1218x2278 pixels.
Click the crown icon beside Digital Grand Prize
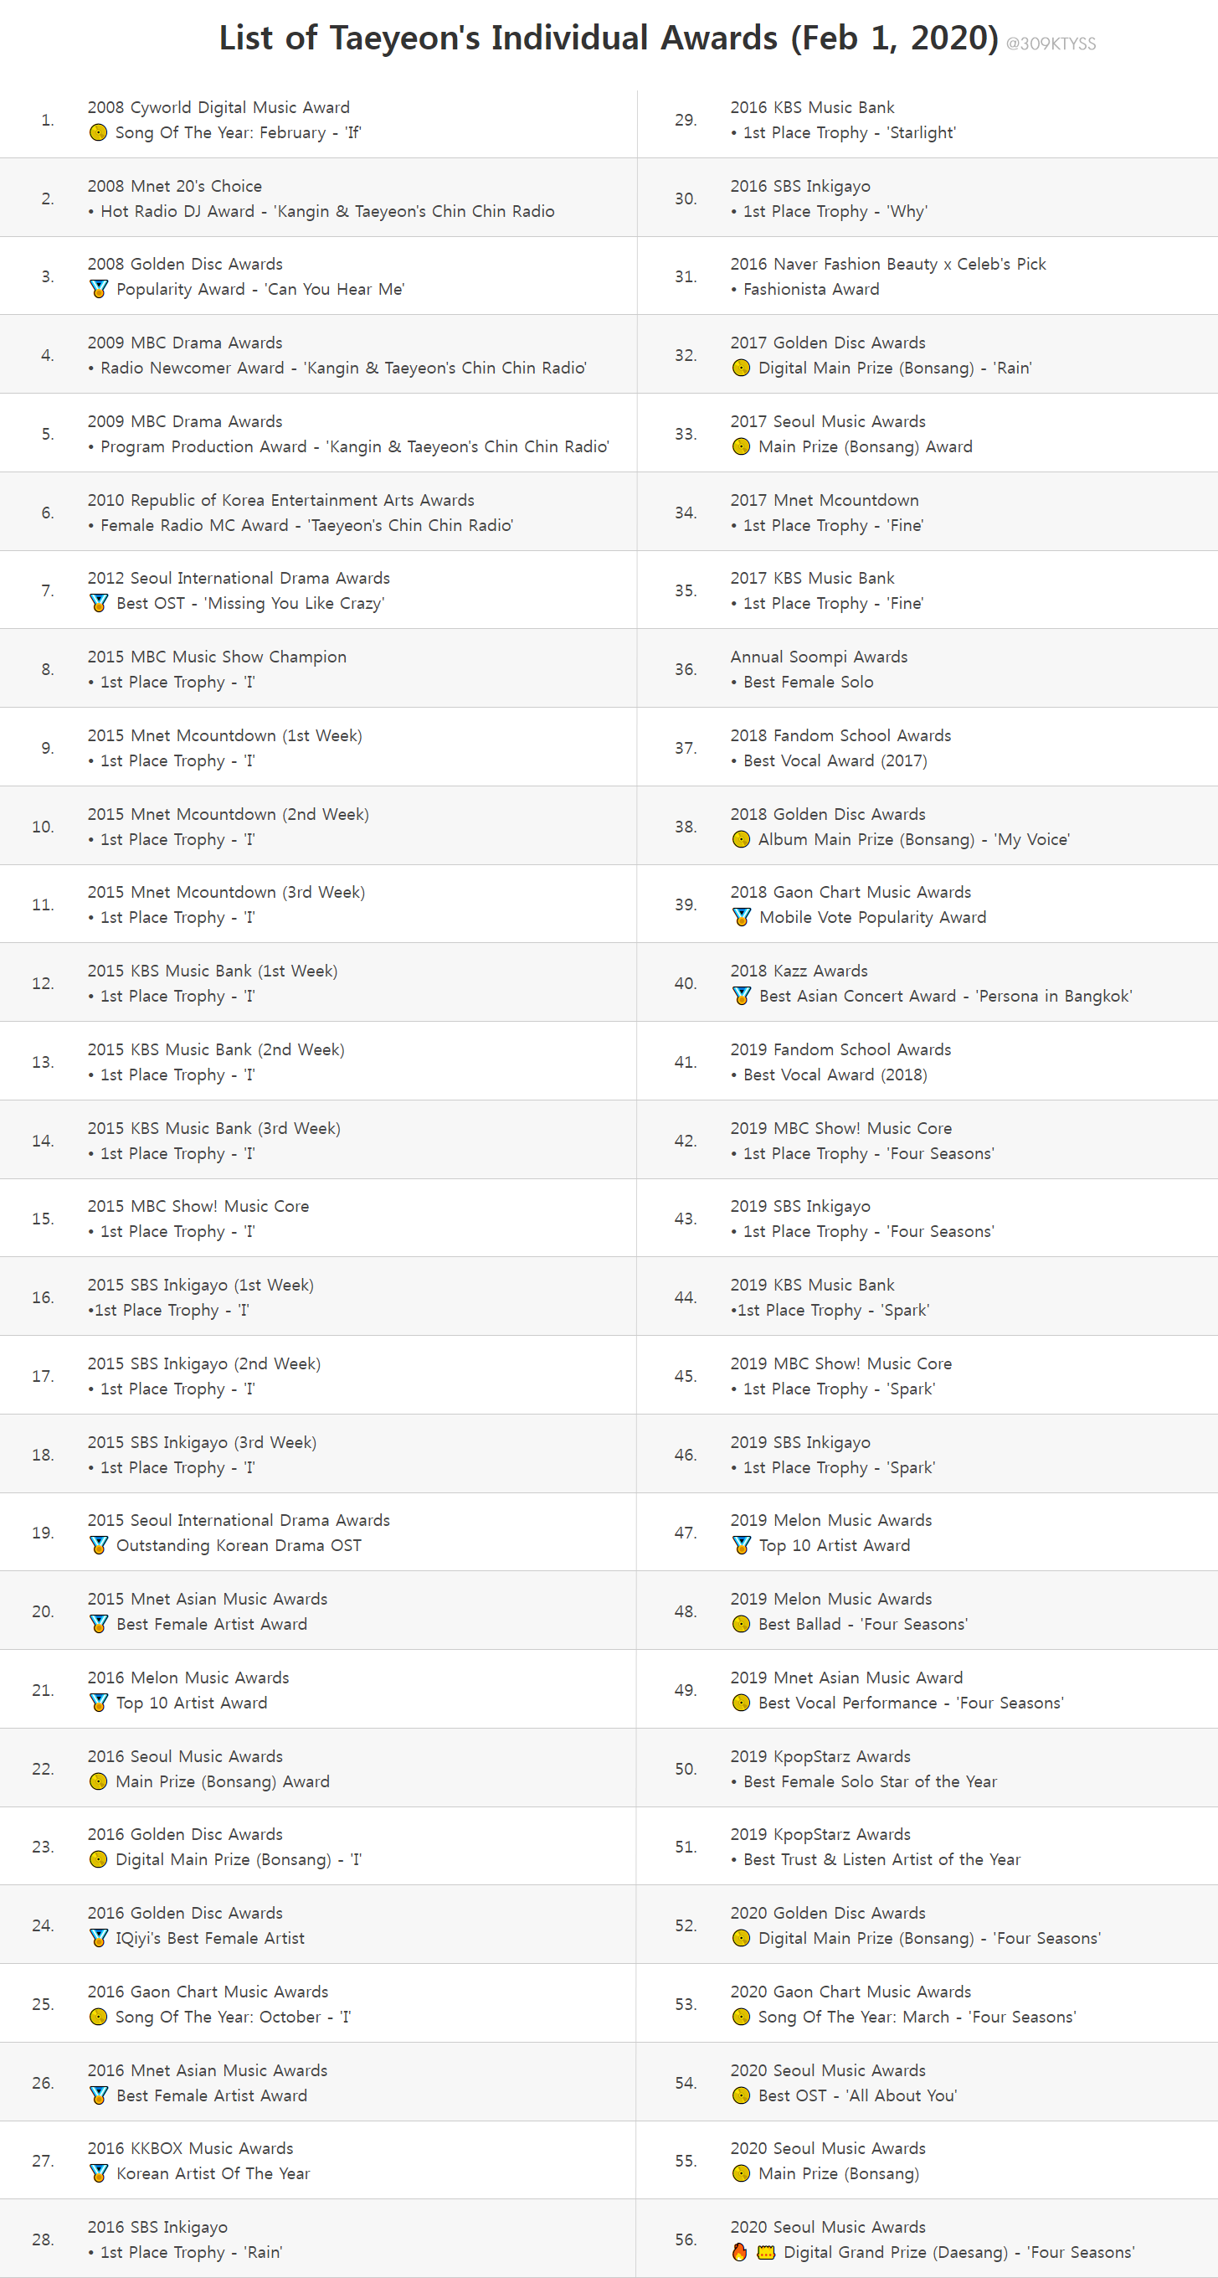click(x=765, y=2251)
